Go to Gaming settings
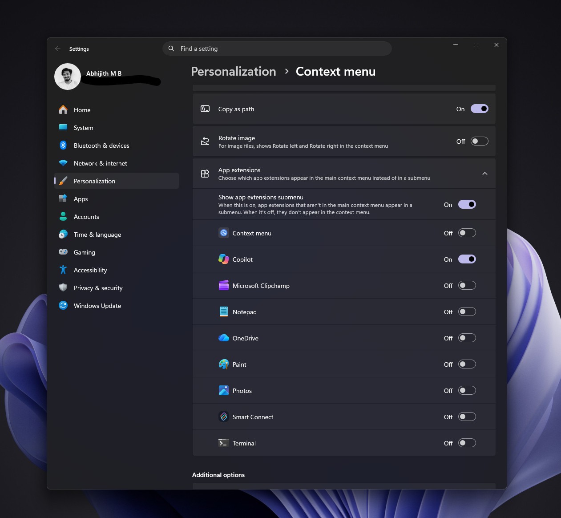 [x=117, y=252]
